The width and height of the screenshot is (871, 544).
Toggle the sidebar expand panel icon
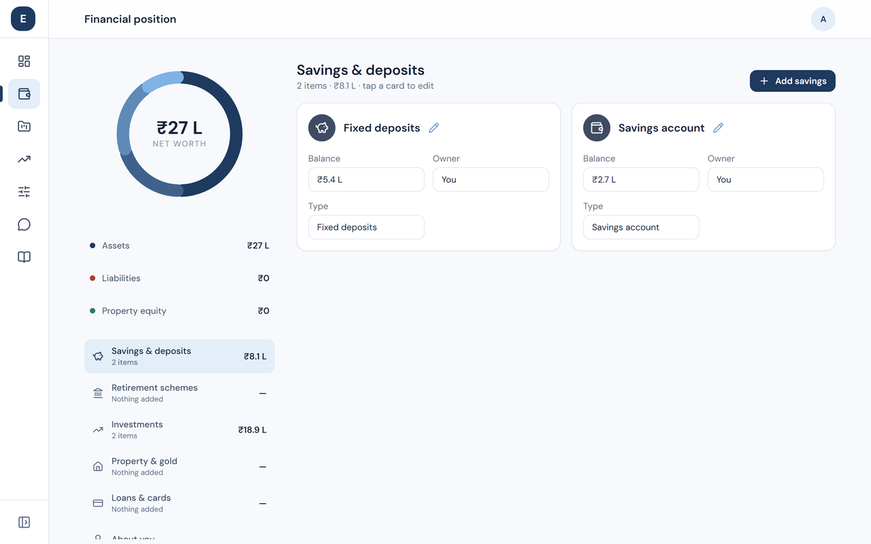tap(24, 522)
